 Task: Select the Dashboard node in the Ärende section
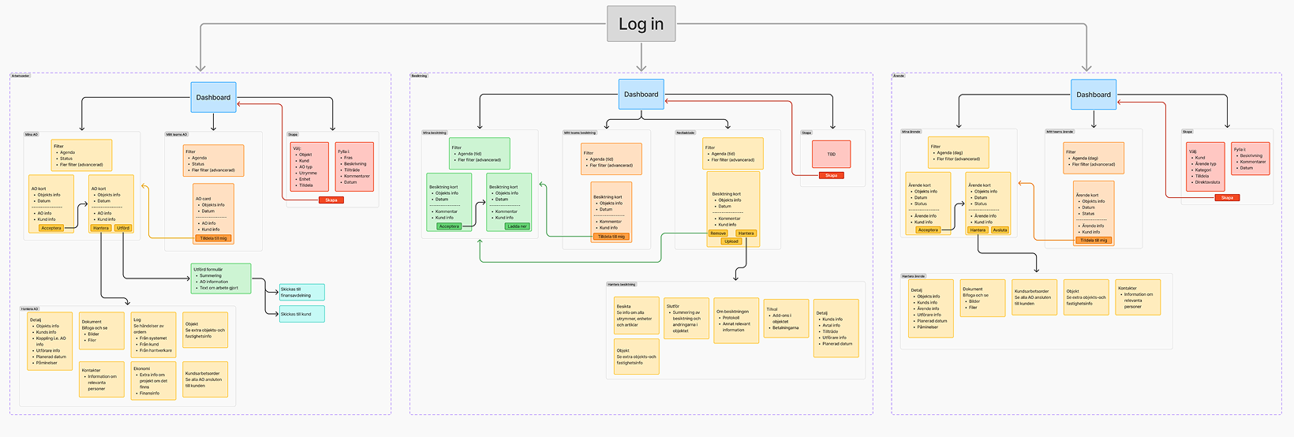(1093, 94)
